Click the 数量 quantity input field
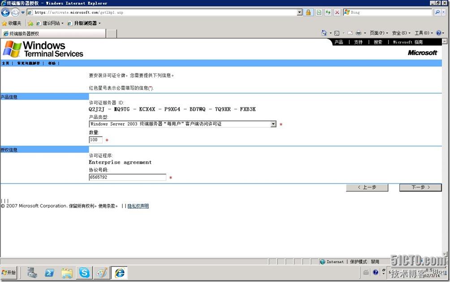This screenshot has height=282, width=450. click(x=95, y=140)
